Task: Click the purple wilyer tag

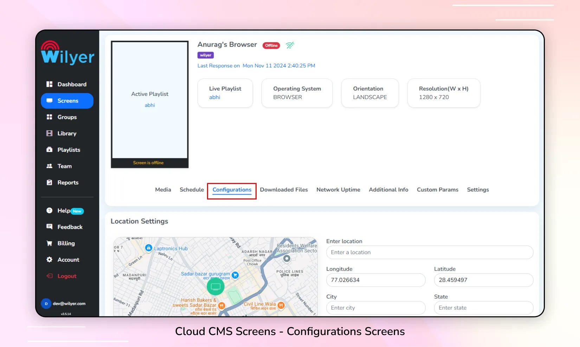Action: (206, 55)
